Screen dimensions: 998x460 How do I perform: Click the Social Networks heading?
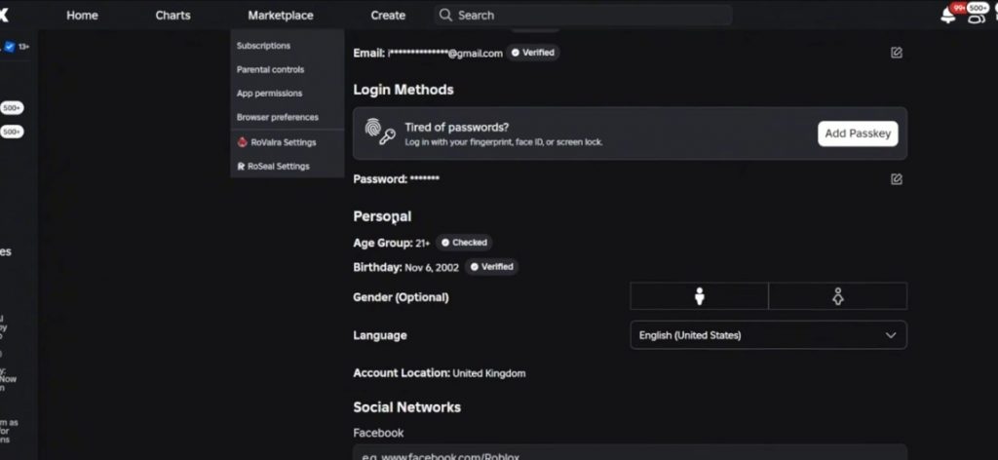pyautogui.click(x=406, y=407)
